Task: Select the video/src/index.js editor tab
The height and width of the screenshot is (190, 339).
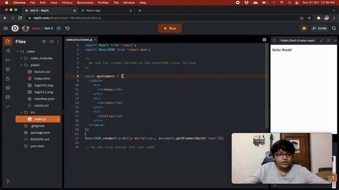Action: tap(81, 40)
